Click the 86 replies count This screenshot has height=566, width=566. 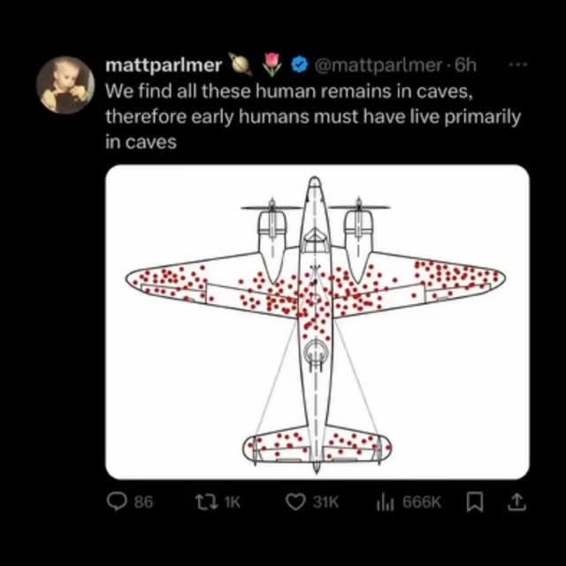pyautogui.click(x=143, y=502)
